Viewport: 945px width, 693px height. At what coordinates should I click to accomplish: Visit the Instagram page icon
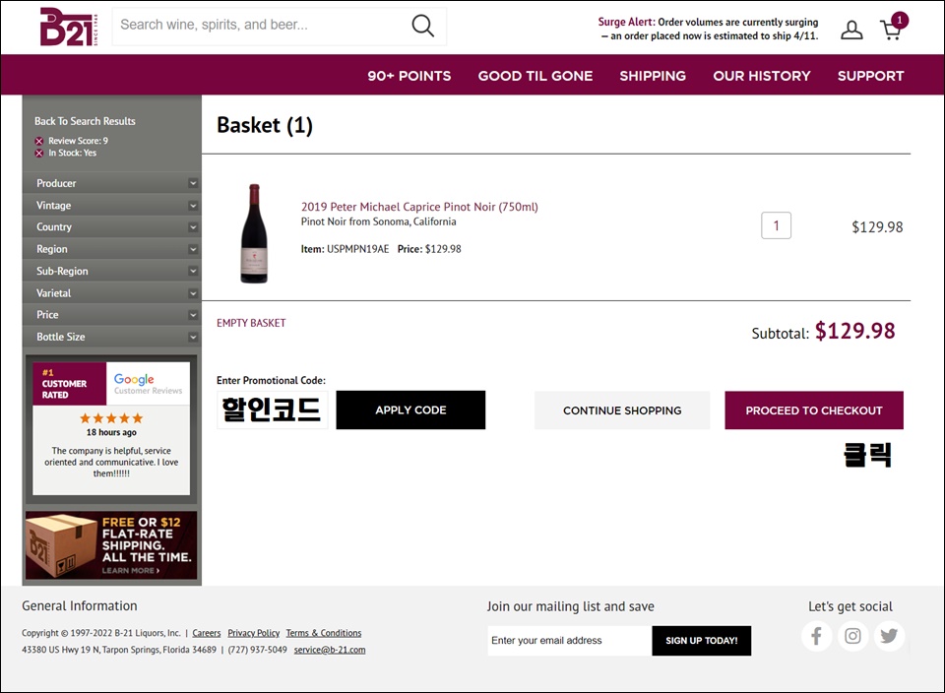coord(852,636)
